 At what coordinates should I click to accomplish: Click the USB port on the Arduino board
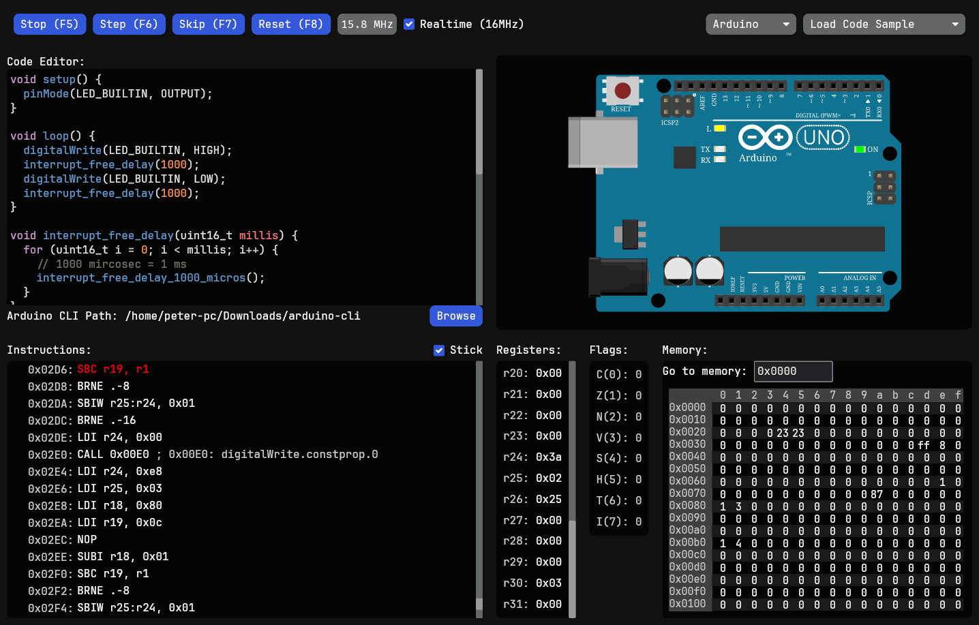[x=603, y=142]
